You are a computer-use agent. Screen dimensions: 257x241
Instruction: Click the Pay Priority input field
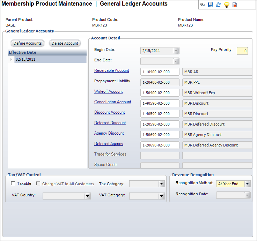click(x=242, y=51)
